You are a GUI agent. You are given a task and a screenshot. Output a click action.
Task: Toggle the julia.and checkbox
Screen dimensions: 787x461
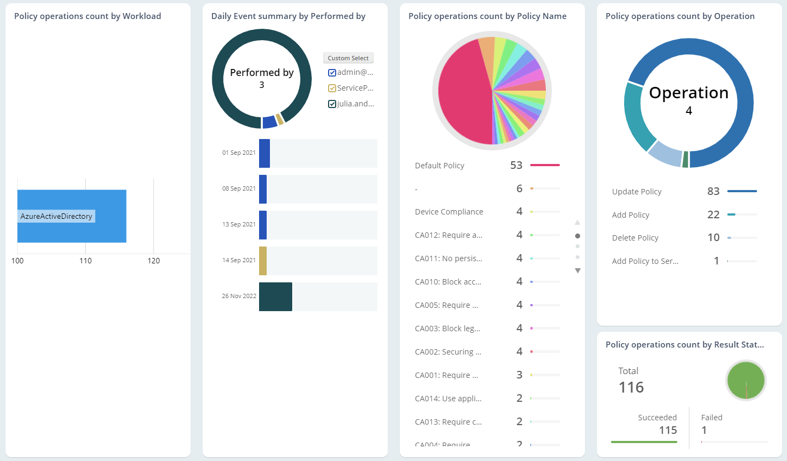click(x=332, y=103)
